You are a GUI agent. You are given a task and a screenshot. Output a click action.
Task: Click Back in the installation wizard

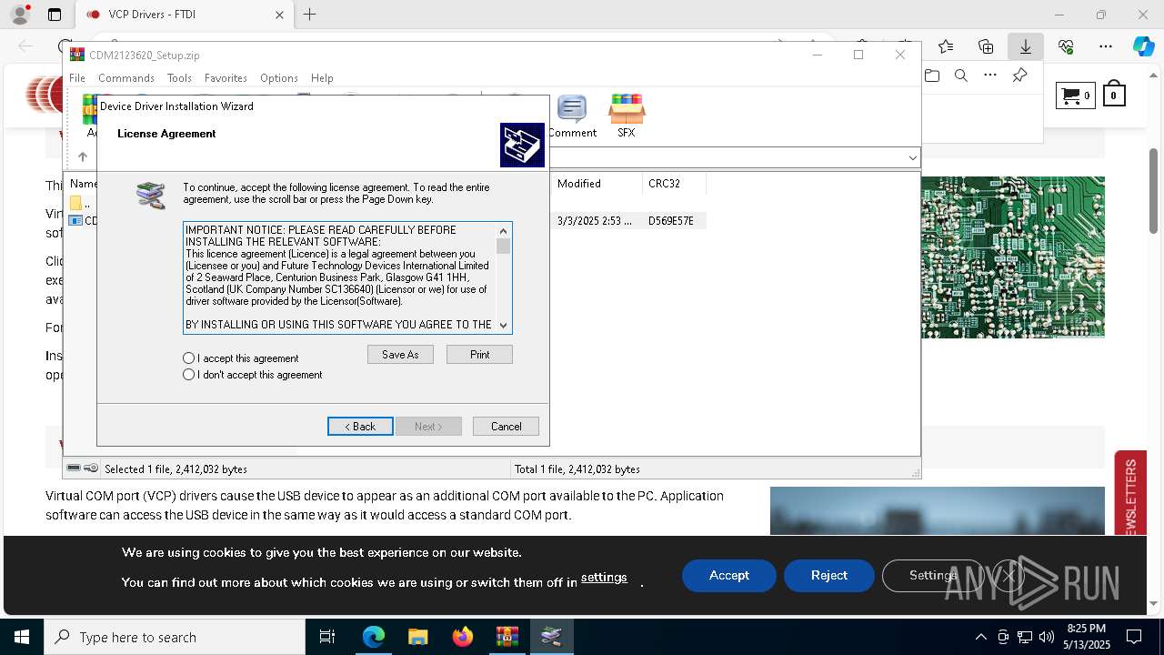coord(360,427)
